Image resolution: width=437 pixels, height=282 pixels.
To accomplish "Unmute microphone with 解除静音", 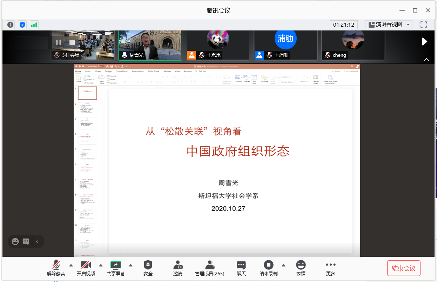I will click(x=56, y=268).
